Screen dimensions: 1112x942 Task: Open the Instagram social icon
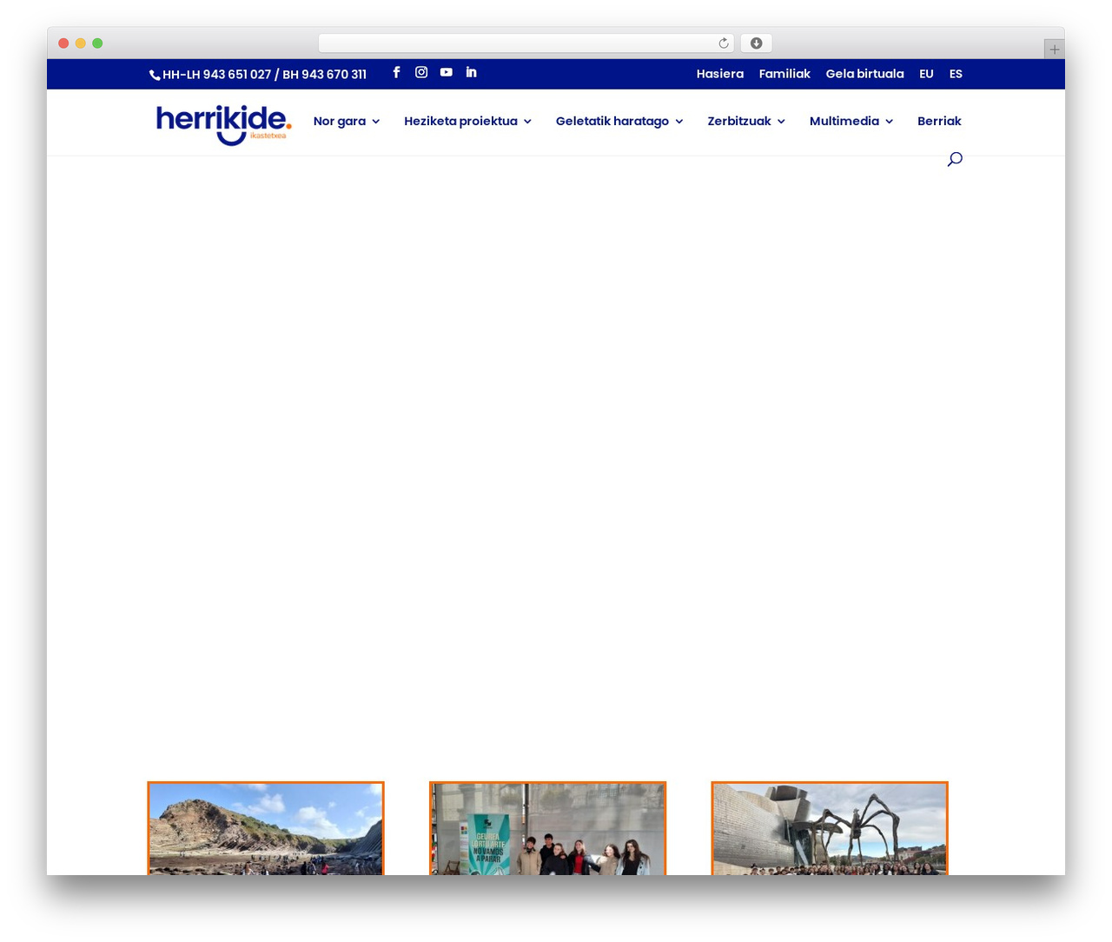tap(421, 72)
